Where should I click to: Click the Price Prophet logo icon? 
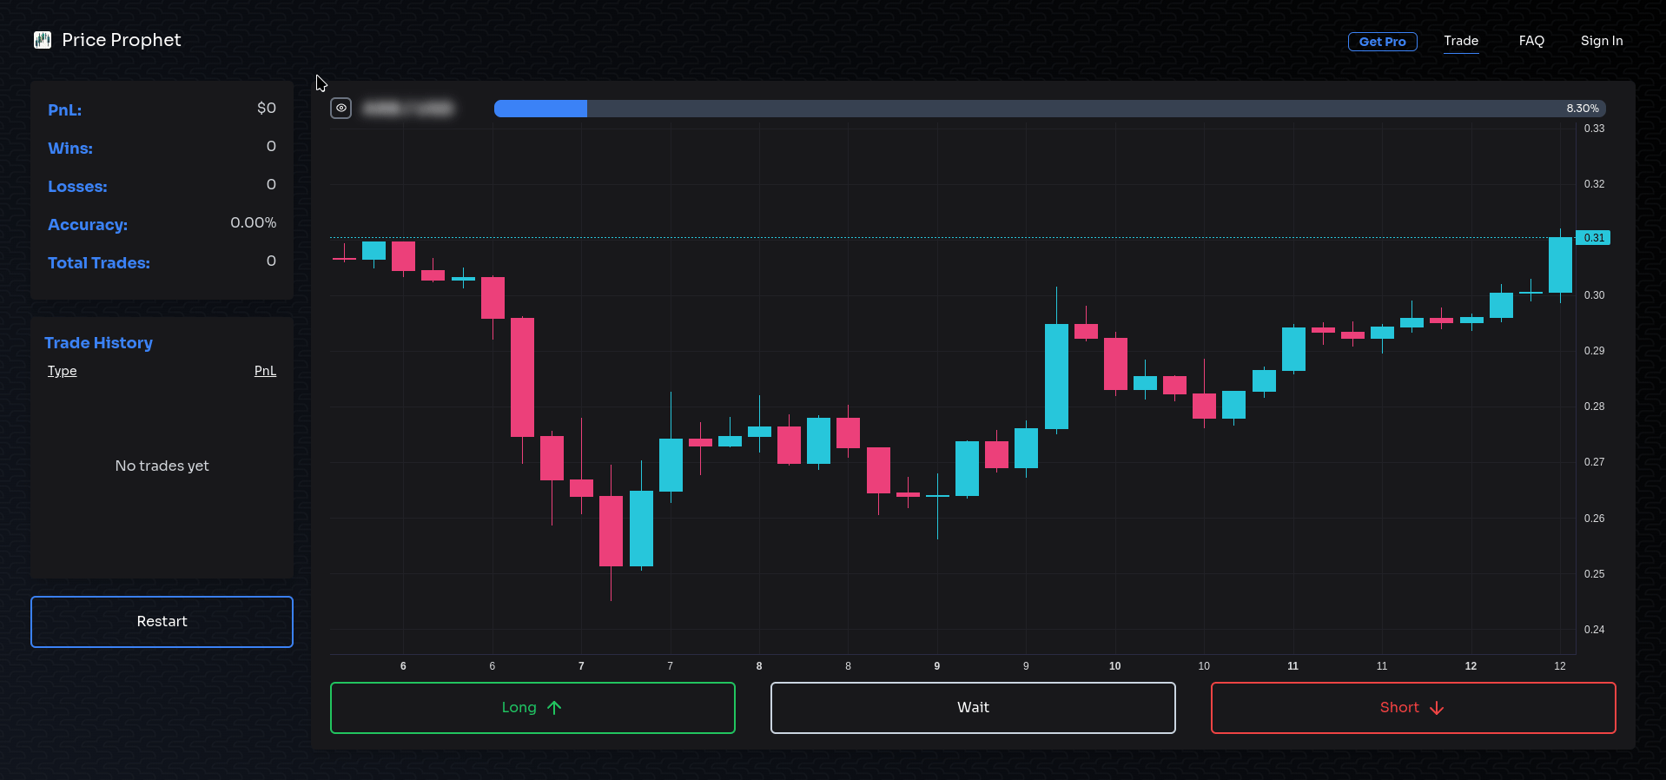coord(43,40)
